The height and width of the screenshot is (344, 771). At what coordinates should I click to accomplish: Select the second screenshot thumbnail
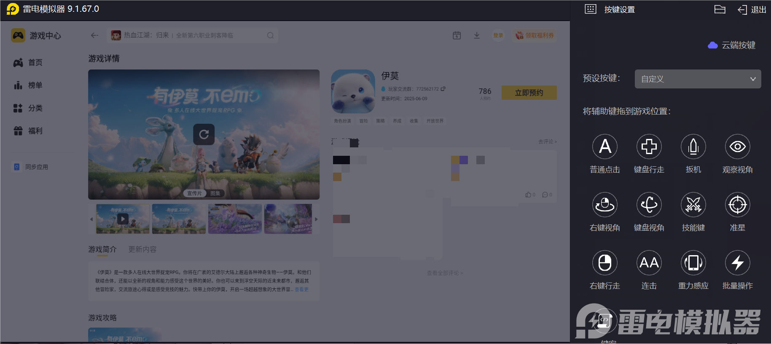coord(179,219)
